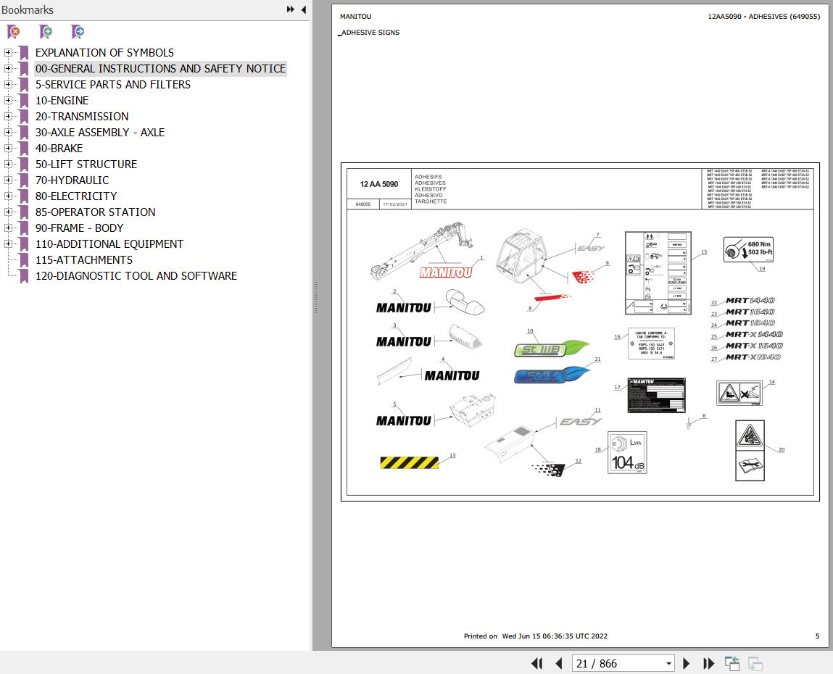Click the 680 Nm torque sticker
Image resolution: width=833 pixels, height=674 pixels.
click(x=748, y=249)
